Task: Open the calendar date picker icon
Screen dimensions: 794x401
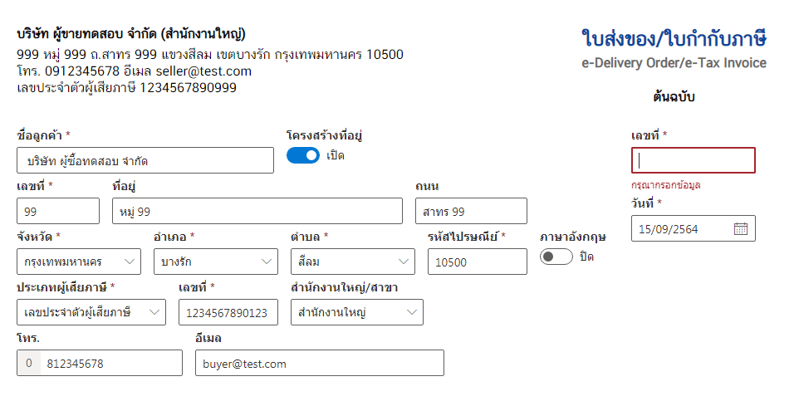Action: [740, 229]
